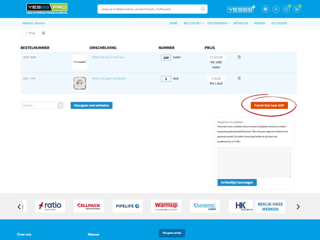Focus the Zoeken ... input field
This screenshot has width=320, height=240.
click(39, 105)
